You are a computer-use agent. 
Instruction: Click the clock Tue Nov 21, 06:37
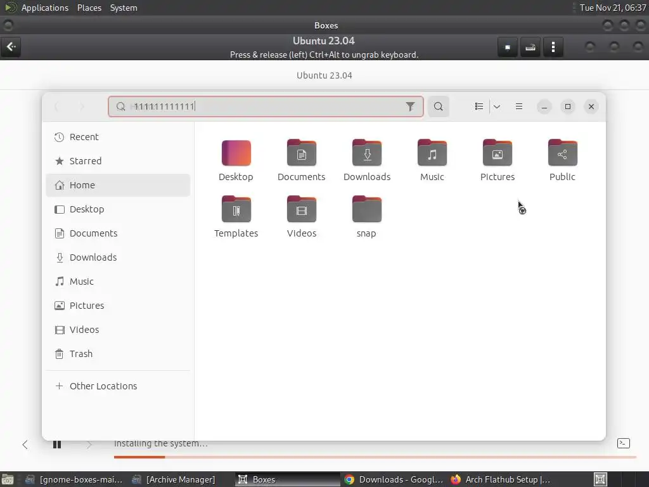coord(613,8)
